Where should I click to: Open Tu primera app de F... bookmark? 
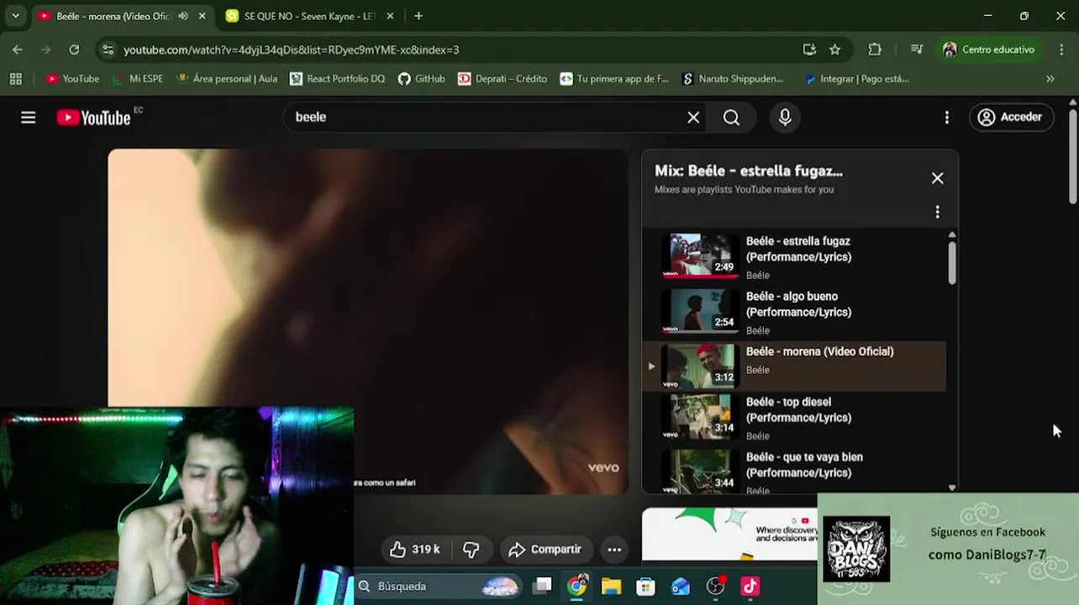point(614,79)
